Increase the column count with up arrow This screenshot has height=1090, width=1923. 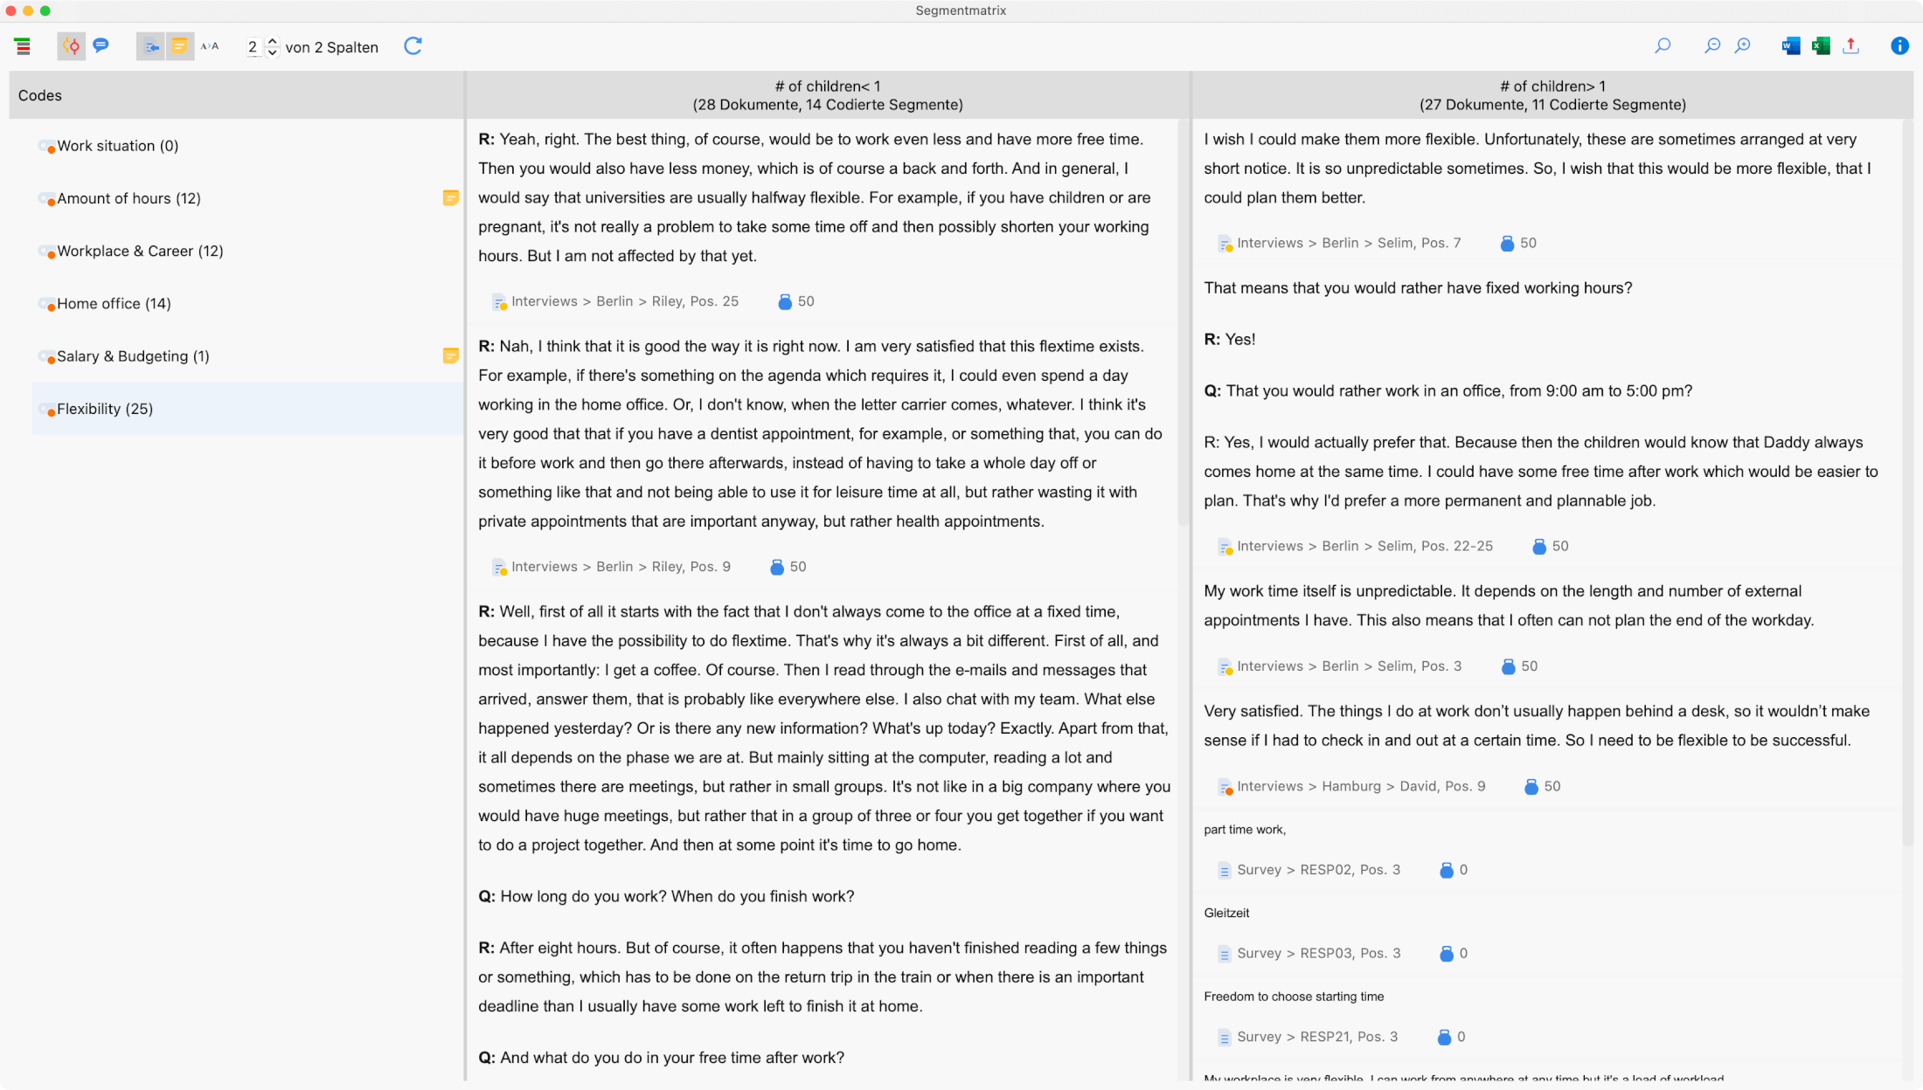272,40
